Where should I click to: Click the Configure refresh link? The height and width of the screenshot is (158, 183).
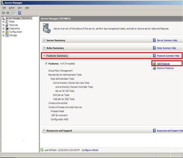click(90, 150)
